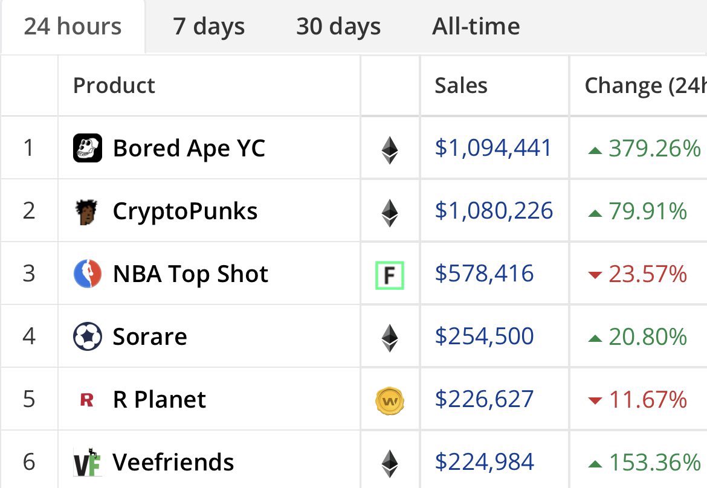Open CryptoPunks sales of $1,080,226
The height and width of the screenshot is (488, 707).
(x=494, y=211)
